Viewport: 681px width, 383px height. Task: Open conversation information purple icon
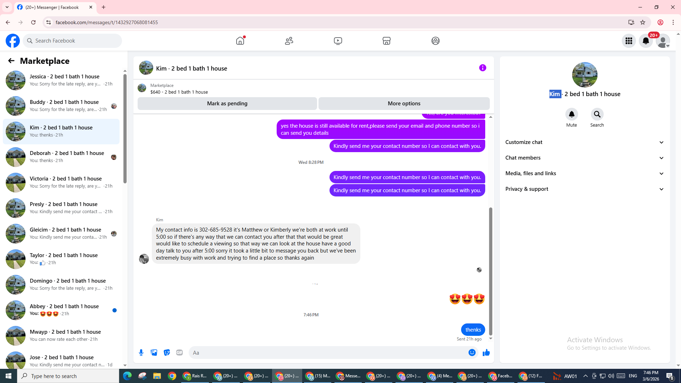pos(482,68)
